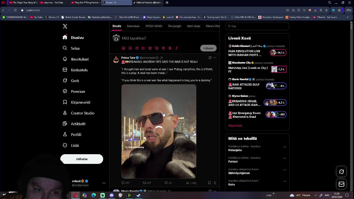Open Creator Studio from sidebar
Image resolution: width=354 pixels, height=199 pixels.
point(79,113)
